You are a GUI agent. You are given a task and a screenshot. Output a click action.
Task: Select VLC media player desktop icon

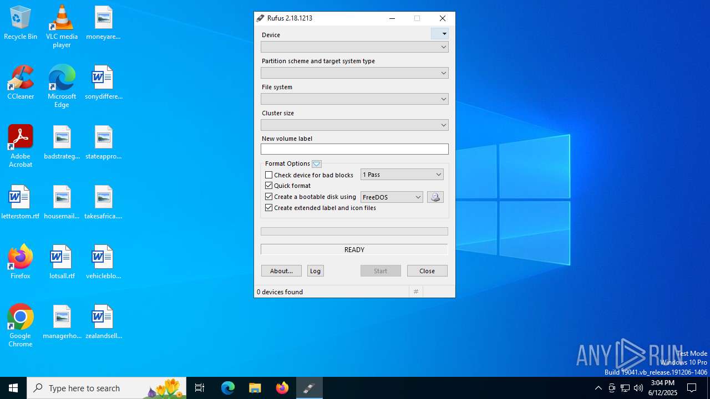(62, 27)
